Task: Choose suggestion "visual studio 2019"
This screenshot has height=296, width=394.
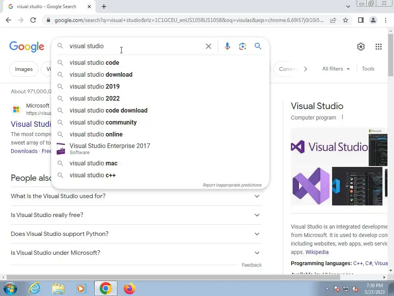Action: 160,87
